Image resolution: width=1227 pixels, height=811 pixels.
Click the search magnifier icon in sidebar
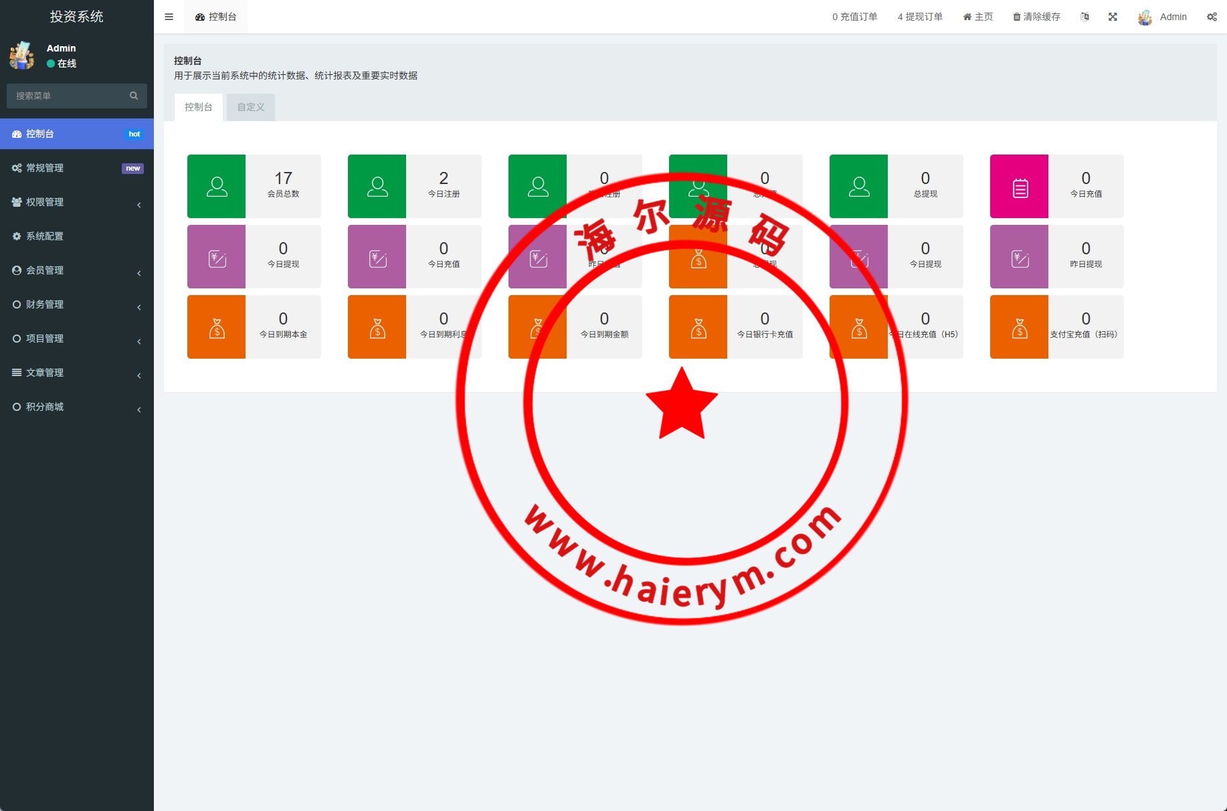tap(134, 96)
